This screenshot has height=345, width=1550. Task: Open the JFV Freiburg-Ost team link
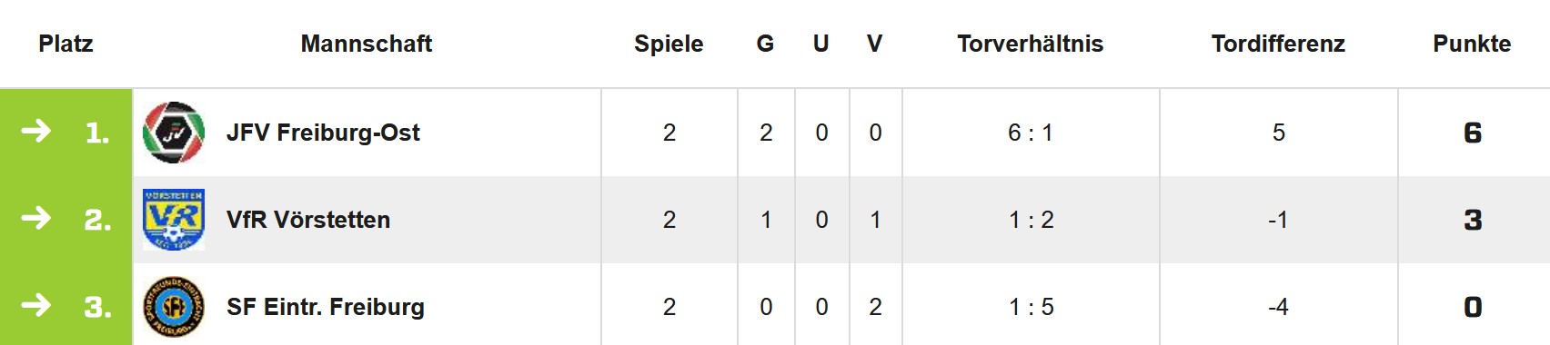(323, 133)
